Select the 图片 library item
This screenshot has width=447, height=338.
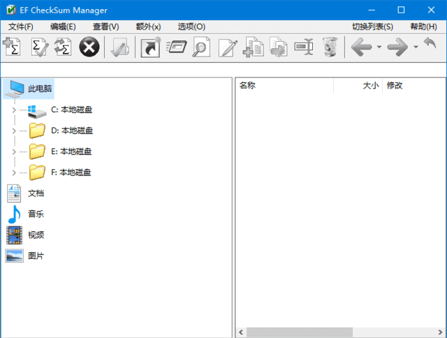click(x=36, y=256)
